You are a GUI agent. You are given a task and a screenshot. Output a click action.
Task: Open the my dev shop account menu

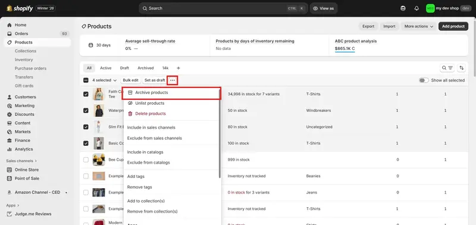[x=449, y=8]
